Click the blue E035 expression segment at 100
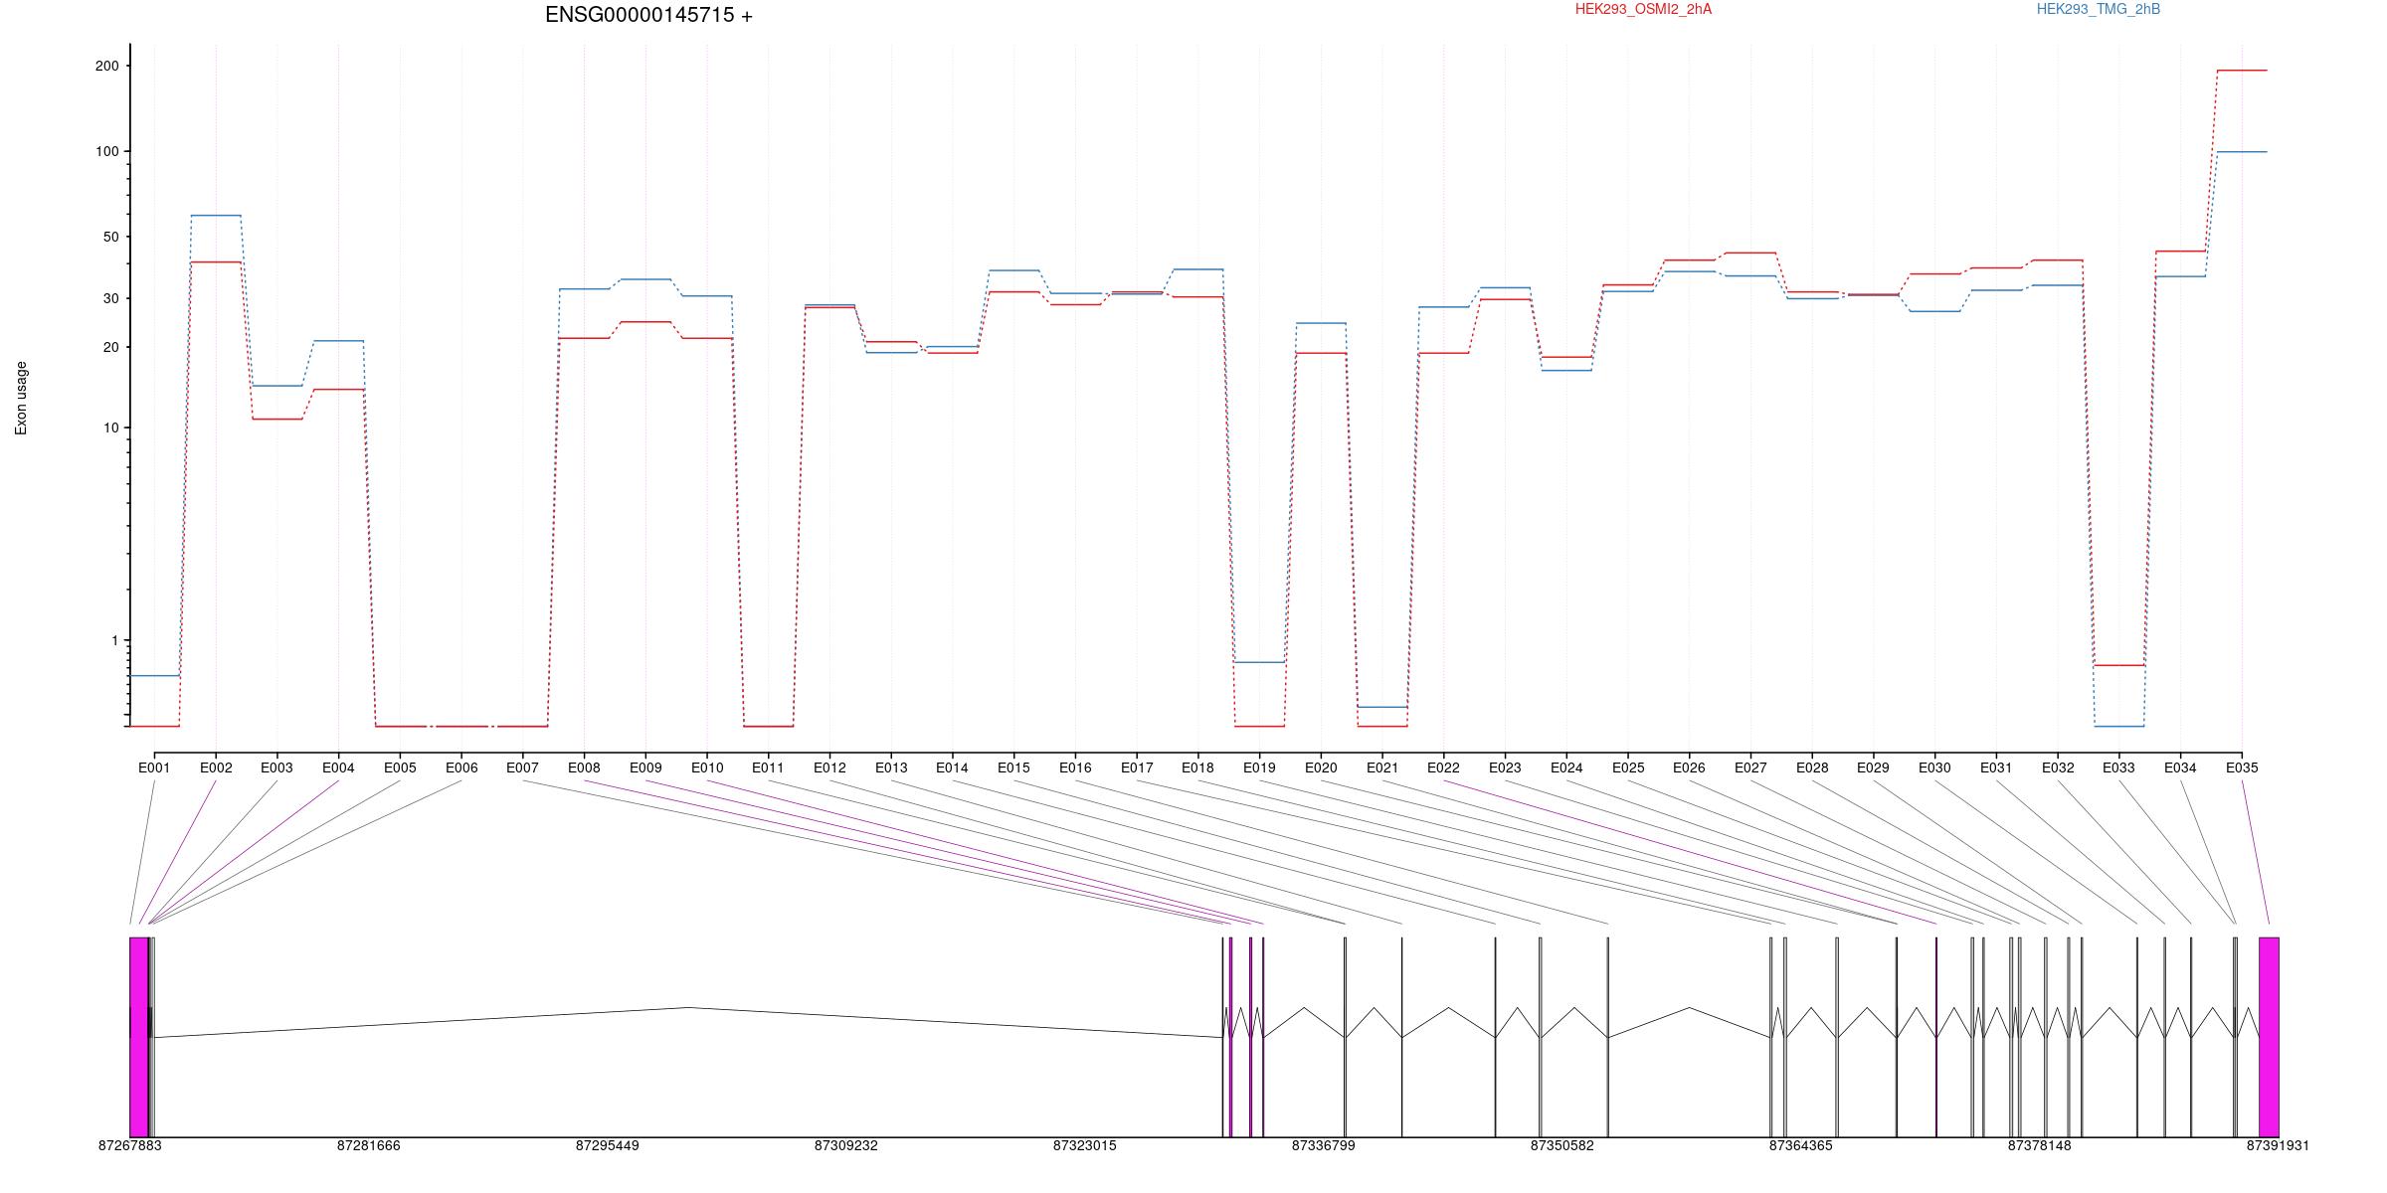Viewport: 2387px width, 1193px height. 2242,152
